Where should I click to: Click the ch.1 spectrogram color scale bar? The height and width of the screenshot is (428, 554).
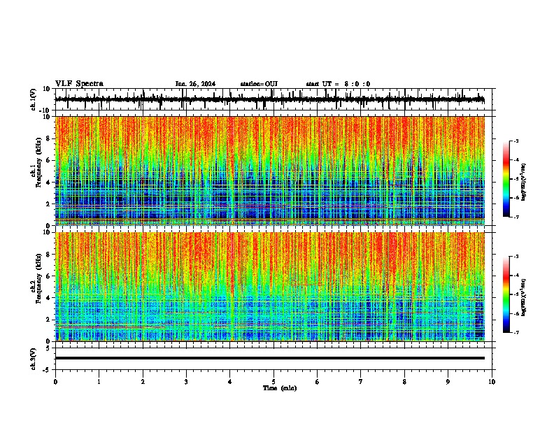[x=506, y=179]
